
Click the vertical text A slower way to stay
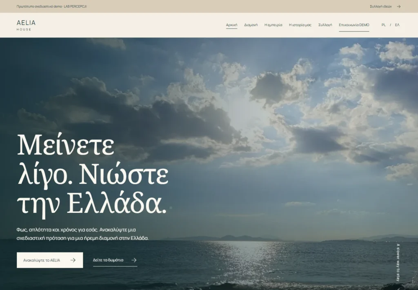point(398,262)
